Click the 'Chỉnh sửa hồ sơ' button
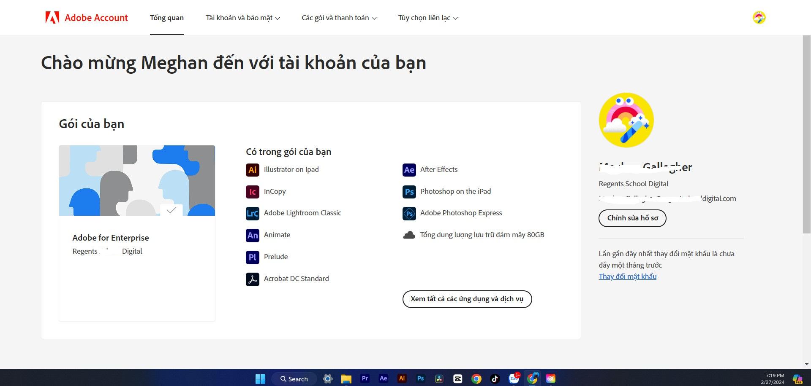This screenshot has width=811, height=386. 632,218
